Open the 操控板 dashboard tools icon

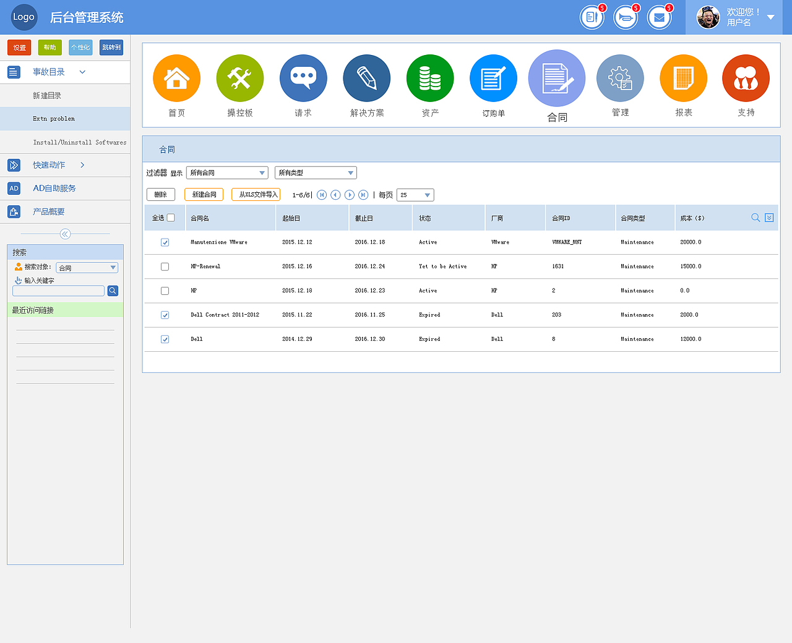pos(240,79)
